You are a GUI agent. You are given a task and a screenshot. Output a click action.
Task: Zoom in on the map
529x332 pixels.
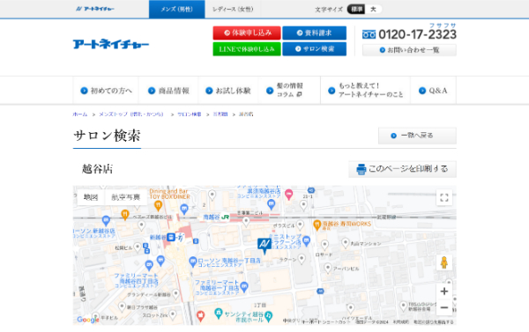[x=444, y=291]
